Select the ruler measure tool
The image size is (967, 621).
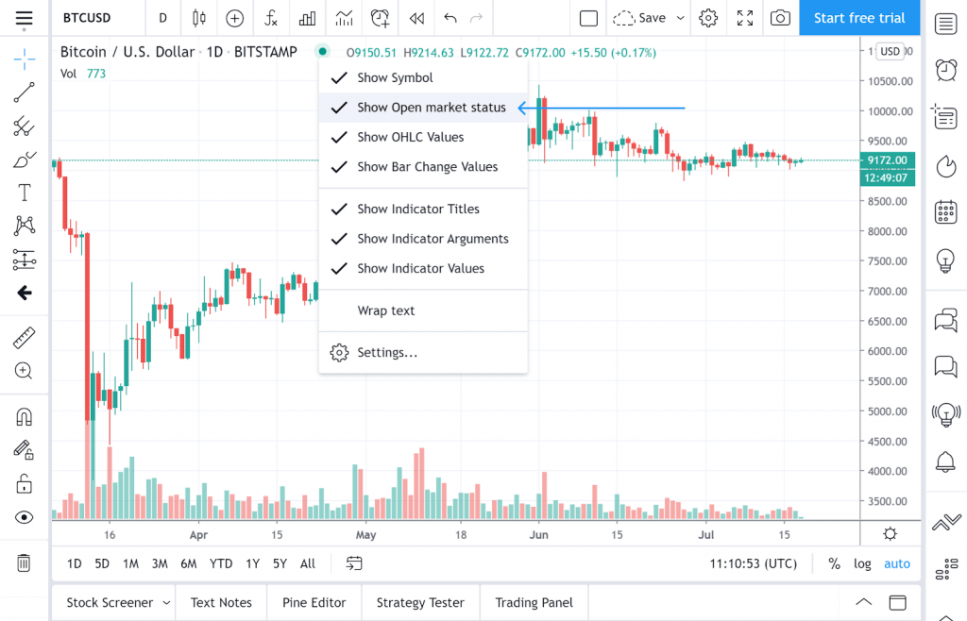(24, 338)
